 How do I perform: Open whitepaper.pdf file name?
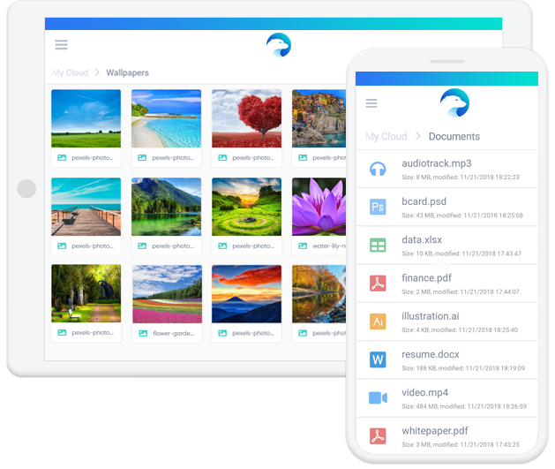pyautogui.click(x=435, y=431)
